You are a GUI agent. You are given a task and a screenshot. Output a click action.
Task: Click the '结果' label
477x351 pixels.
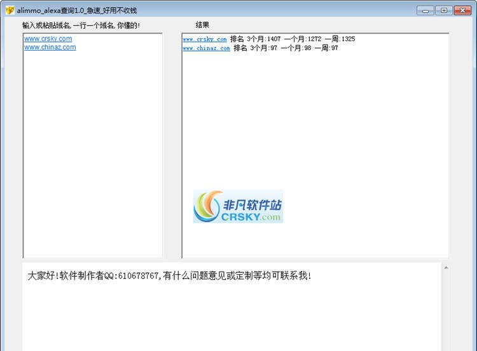(x=202, y=25)
